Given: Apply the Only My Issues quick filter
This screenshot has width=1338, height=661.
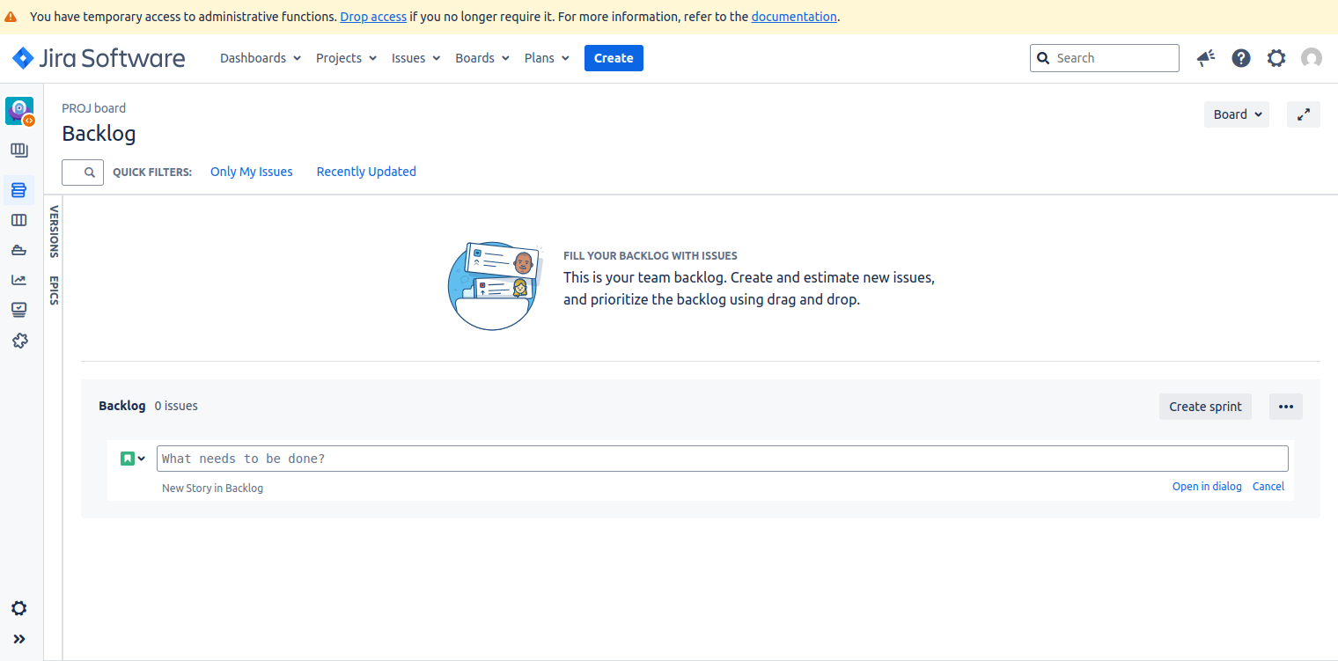Looking at the screenshot, I should pos(251,172).
